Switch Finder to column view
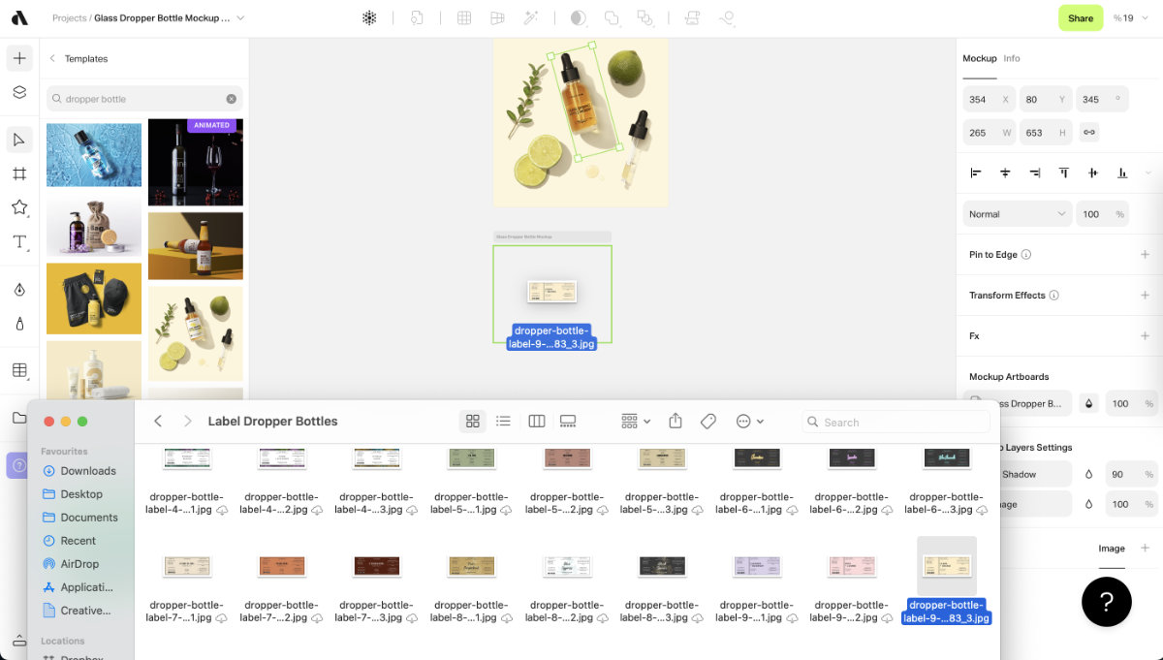 pyautogui.click(x=537, y=421)
